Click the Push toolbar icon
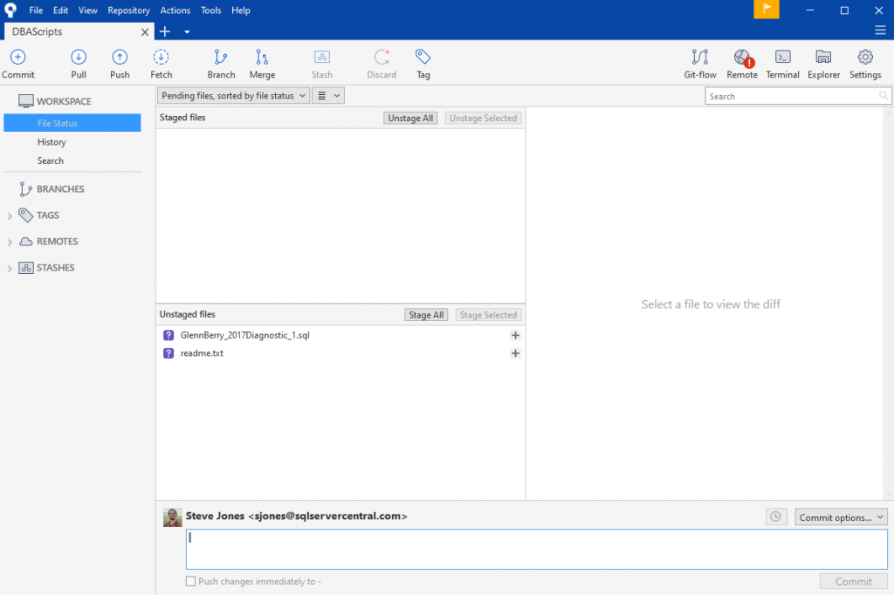The height and width of the screenshot is (595, 894). [x=120, y=63]
